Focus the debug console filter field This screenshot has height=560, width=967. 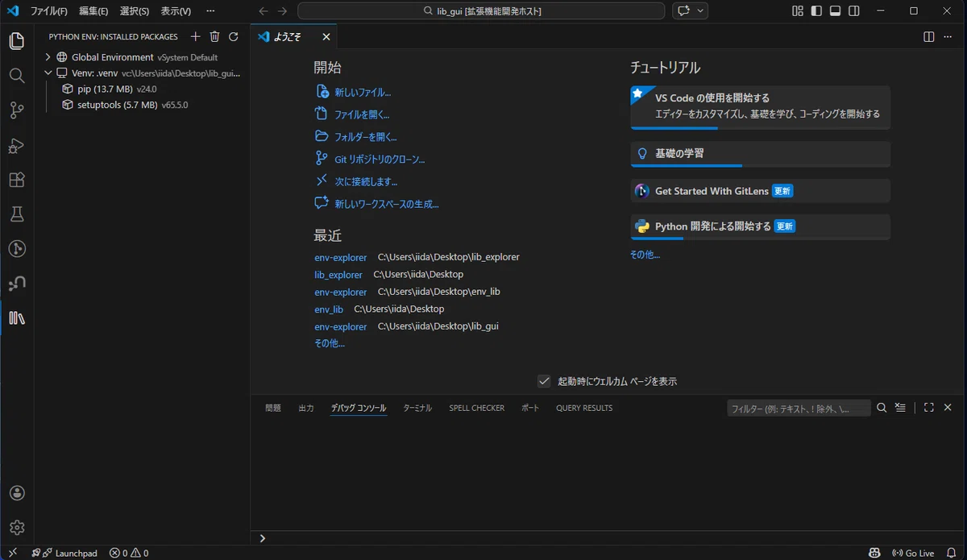pos(799,409)
